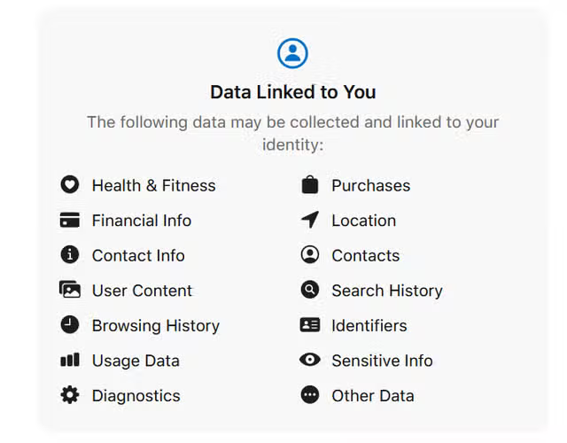Click the Identifiers ID card icon
This screenshot has width=567, height=443.
309,325
